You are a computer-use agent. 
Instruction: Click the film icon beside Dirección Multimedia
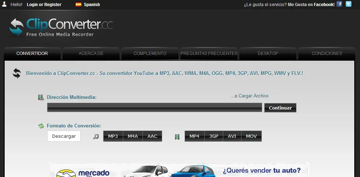point(41,97)
